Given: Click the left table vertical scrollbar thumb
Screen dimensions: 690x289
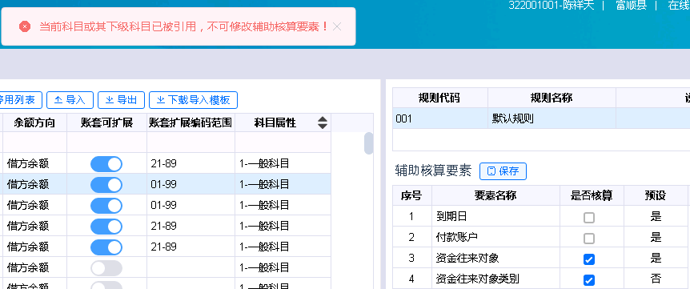Looking at the screenshot, I should coord(369,143).
